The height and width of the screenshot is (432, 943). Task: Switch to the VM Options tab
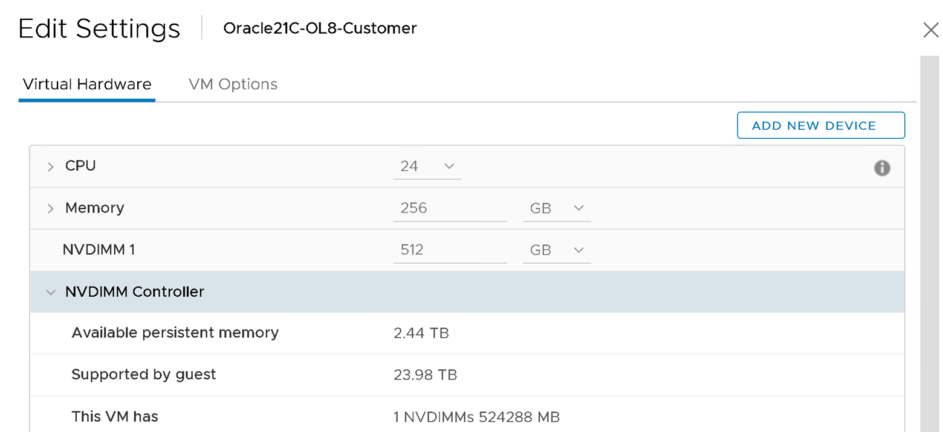pos(233,84)
